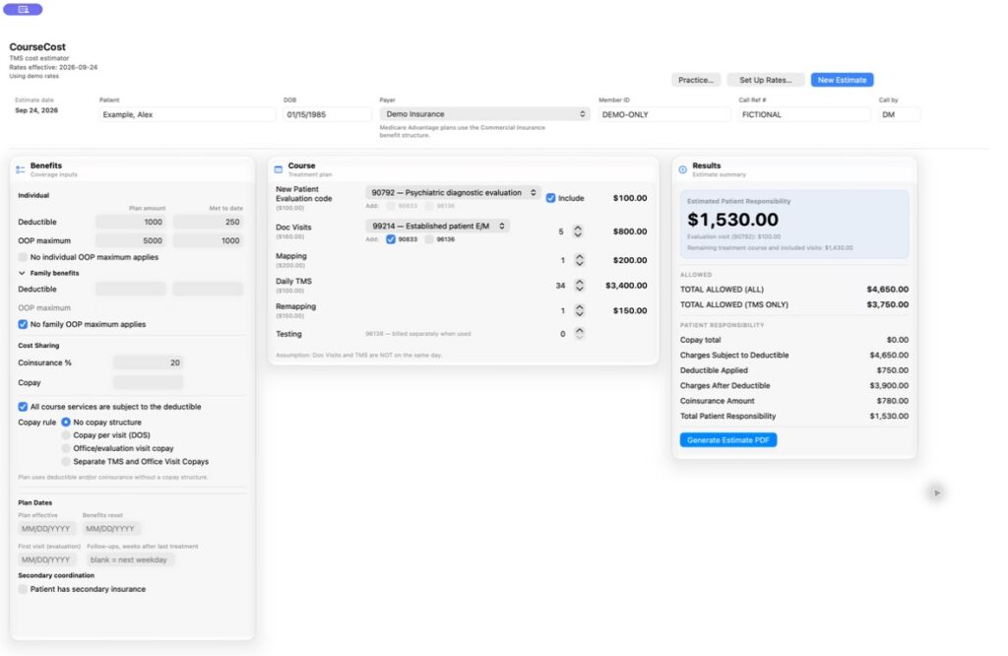Open the 99214 Established patient E/M dropdown
1008x656 pixels.
[x=438, y=226]
